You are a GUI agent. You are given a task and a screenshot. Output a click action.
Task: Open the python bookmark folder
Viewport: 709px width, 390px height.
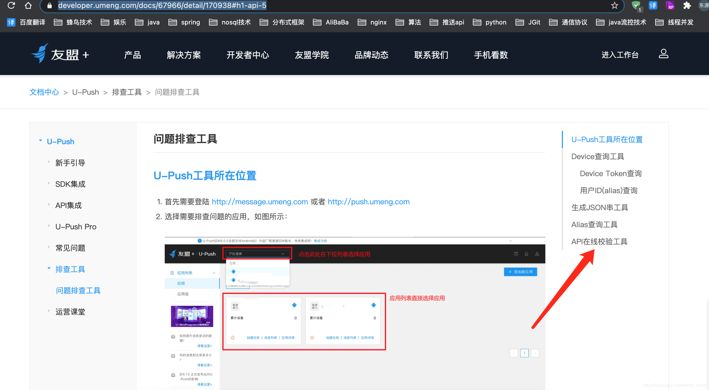coord(489,22)
